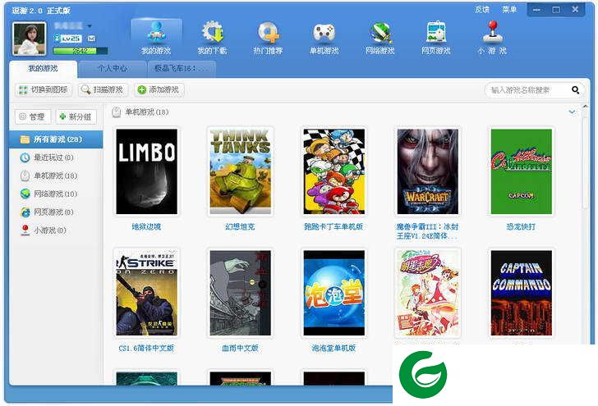Viewport: 598px width, 406px height.
Task: Click 切换到图标 view button
Action: coord(44,90)
